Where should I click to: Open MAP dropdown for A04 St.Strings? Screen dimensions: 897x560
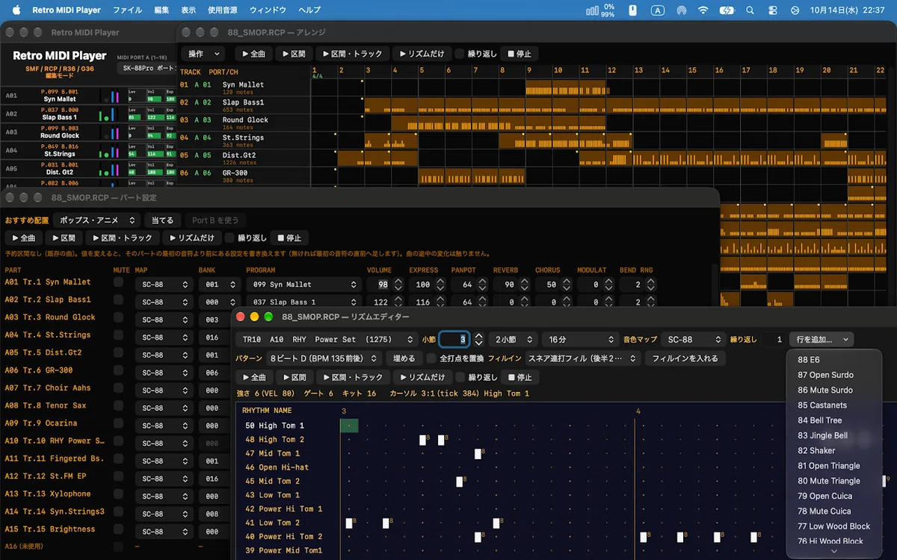(x=164, y=337)
